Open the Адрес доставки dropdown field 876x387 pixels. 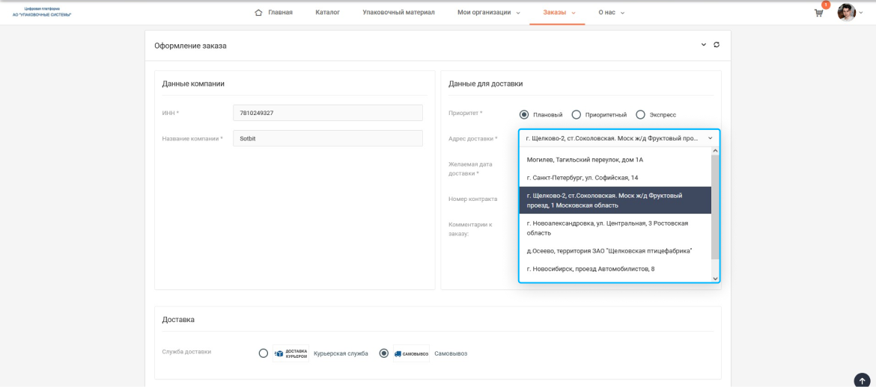pos(620,137)
